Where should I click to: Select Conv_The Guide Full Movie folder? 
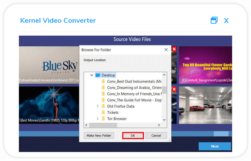click(x=134, y=100)
